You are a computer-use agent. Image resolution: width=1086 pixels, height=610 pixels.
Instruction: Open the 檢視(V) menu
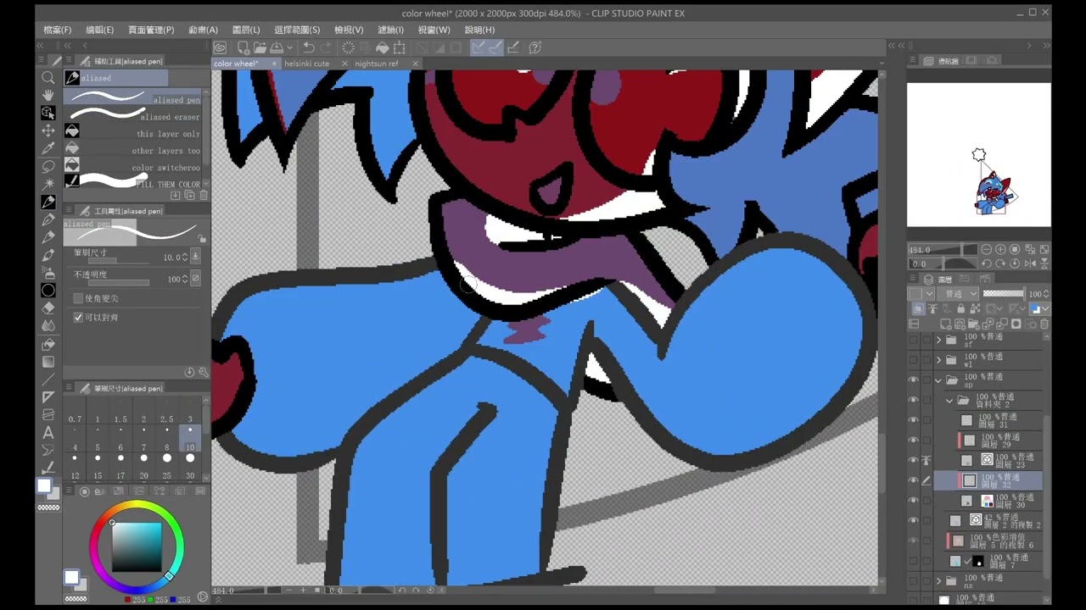tap(349, 30)
